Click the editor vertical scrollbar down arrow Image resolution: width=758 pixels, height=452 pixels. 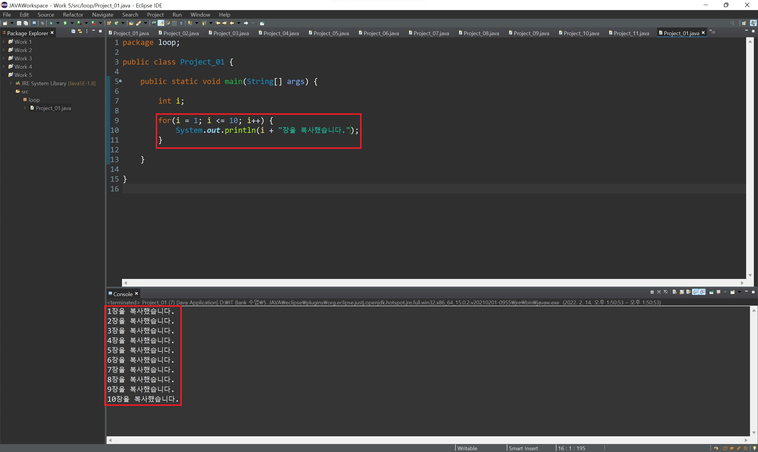tap(750, 275)
